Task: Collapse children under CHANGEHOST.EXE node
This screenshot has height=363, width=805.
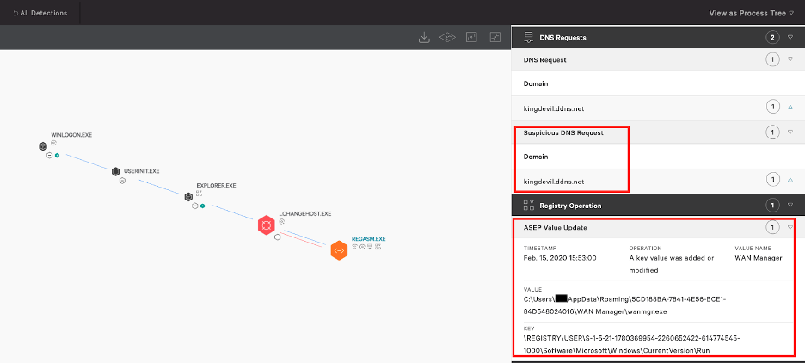Action: click(x=277, y=237)
